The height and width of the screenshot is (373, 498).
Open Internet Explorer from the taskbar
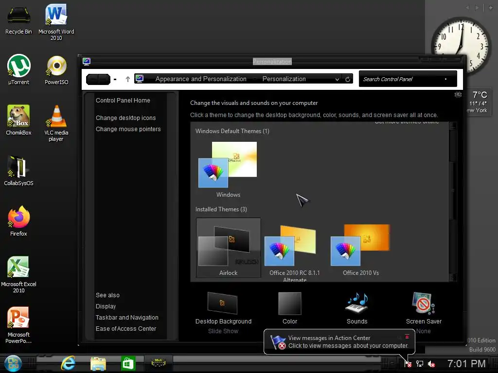click(68, 363)
